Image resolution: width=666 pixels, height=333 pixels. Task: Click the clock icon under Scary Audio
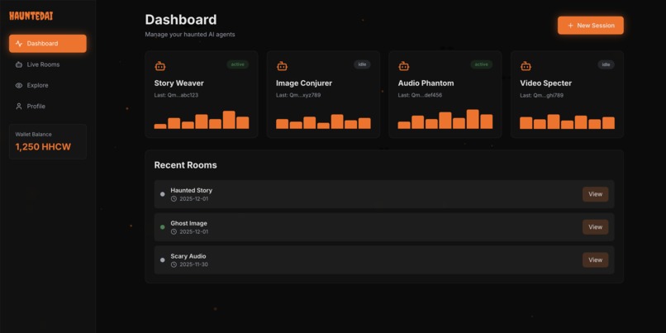point(174,264)
